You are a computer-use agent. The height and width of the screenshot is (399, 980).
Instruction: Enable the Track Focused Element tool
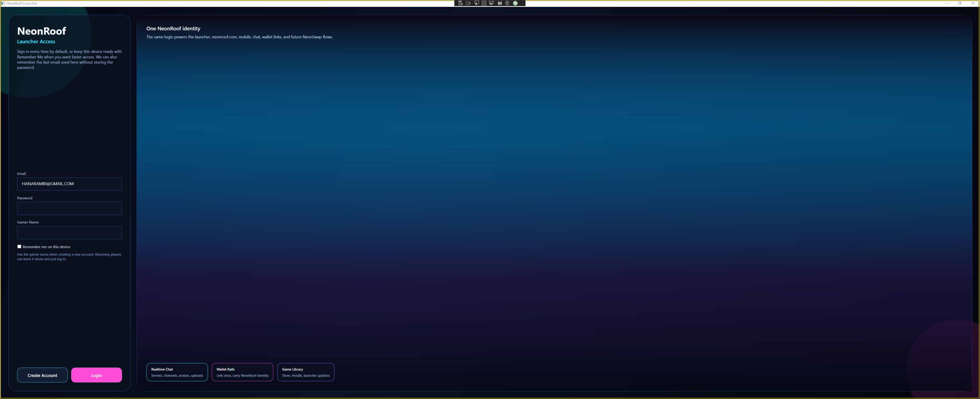click(491, 3)
